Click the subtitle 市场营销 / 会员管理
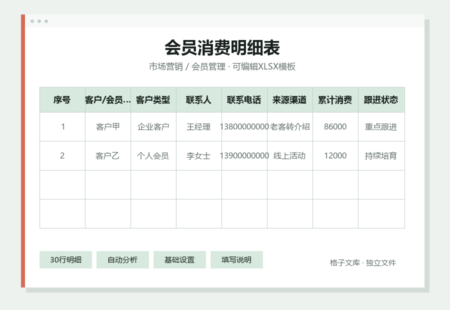The image size is (450, 310). 187,66
